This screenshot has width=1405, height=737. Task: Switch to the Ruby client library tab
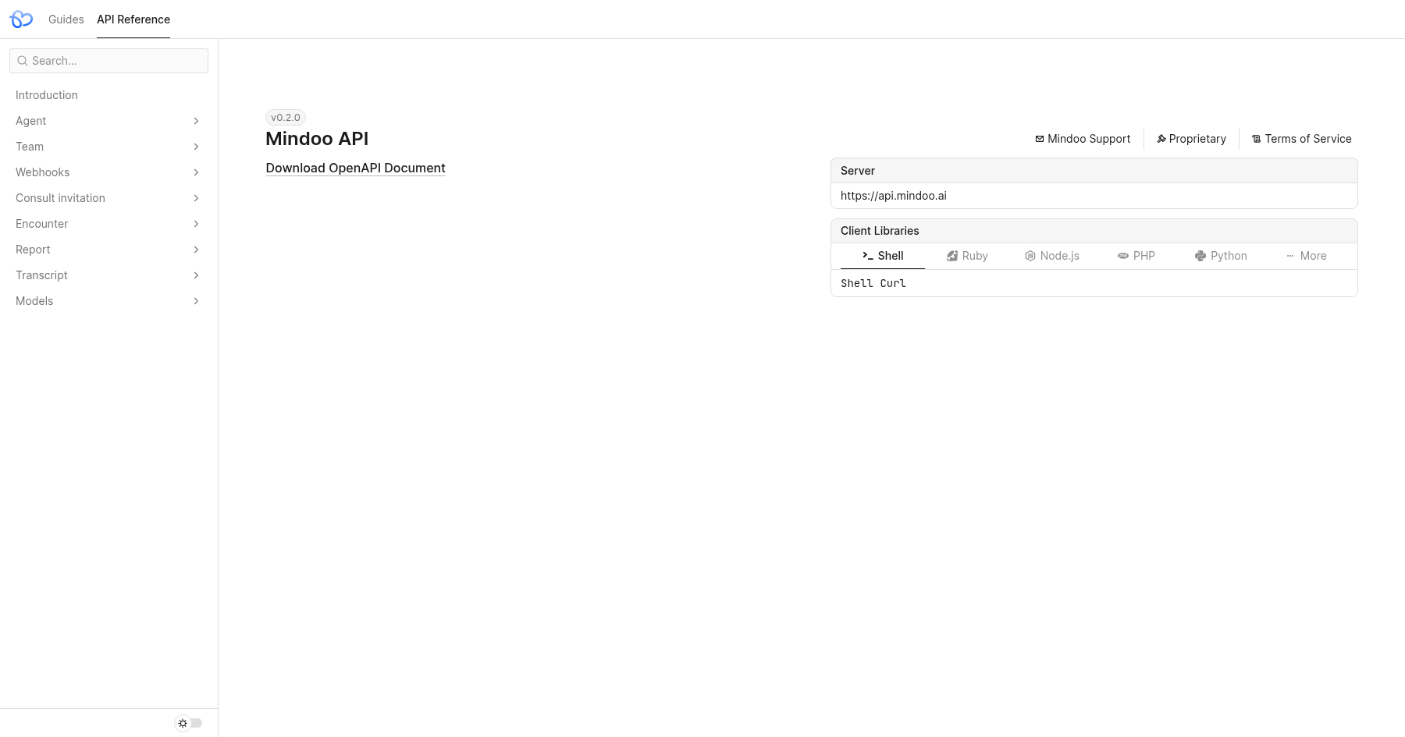(x=967, y=256)
